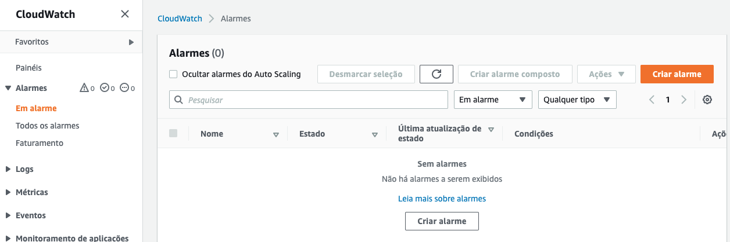Click the Nome column header label

point(212,134)
